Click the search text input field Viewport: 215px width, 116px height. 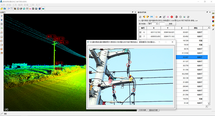point(162,23)
